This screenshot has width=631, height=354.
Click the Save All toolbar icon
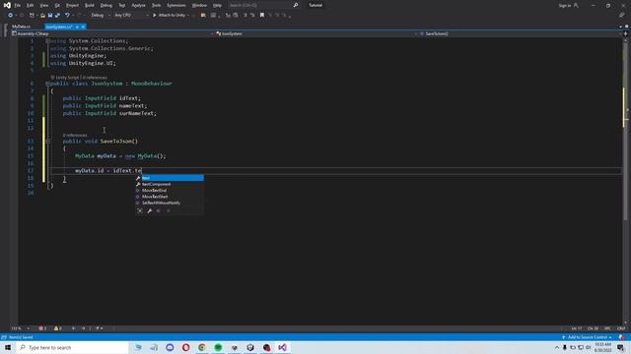57,15
